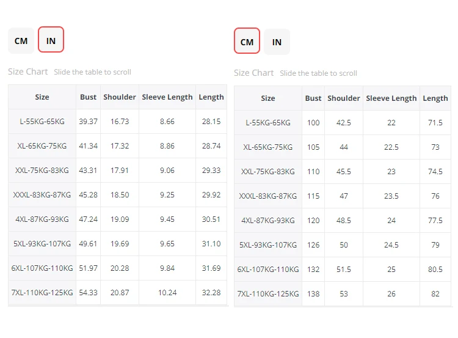Click bust value 39.37

88,122
